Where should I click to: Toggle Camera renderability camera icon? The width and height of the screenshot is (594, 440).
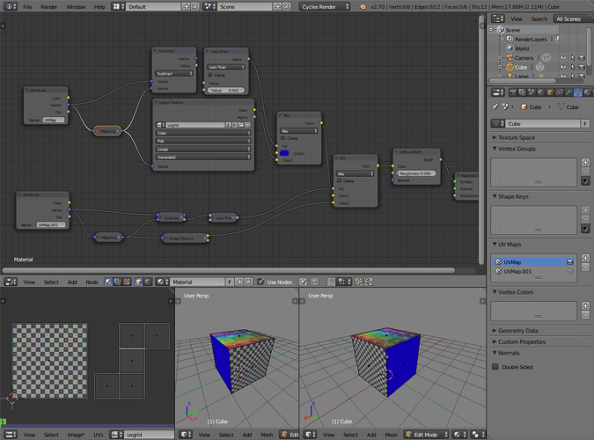point(582,57)
